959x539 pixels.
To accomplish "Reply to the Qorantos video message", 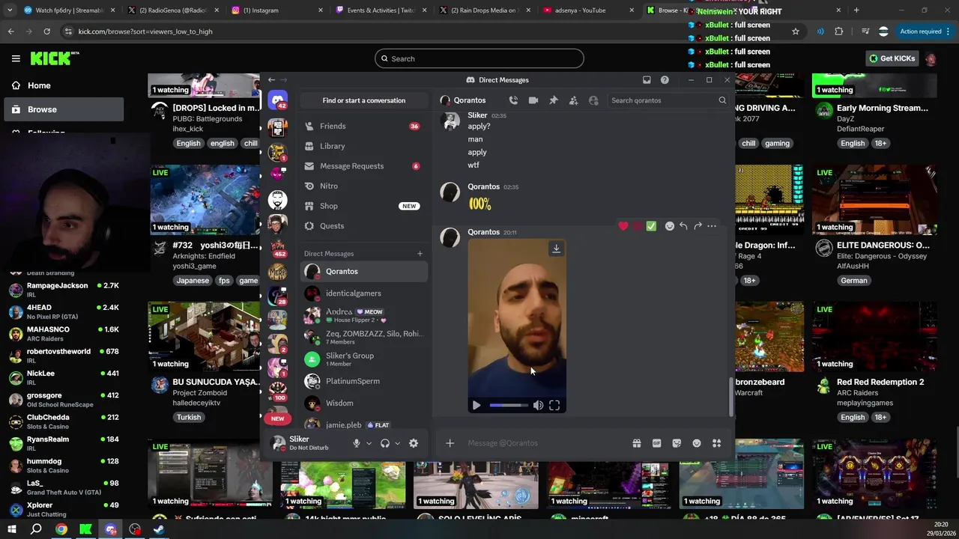I will pos(683,226).
